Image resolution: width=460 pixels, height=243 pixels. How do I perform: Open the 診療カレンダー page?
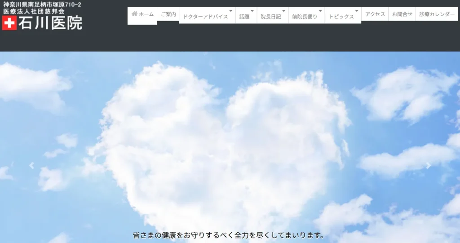click(437, 14)
